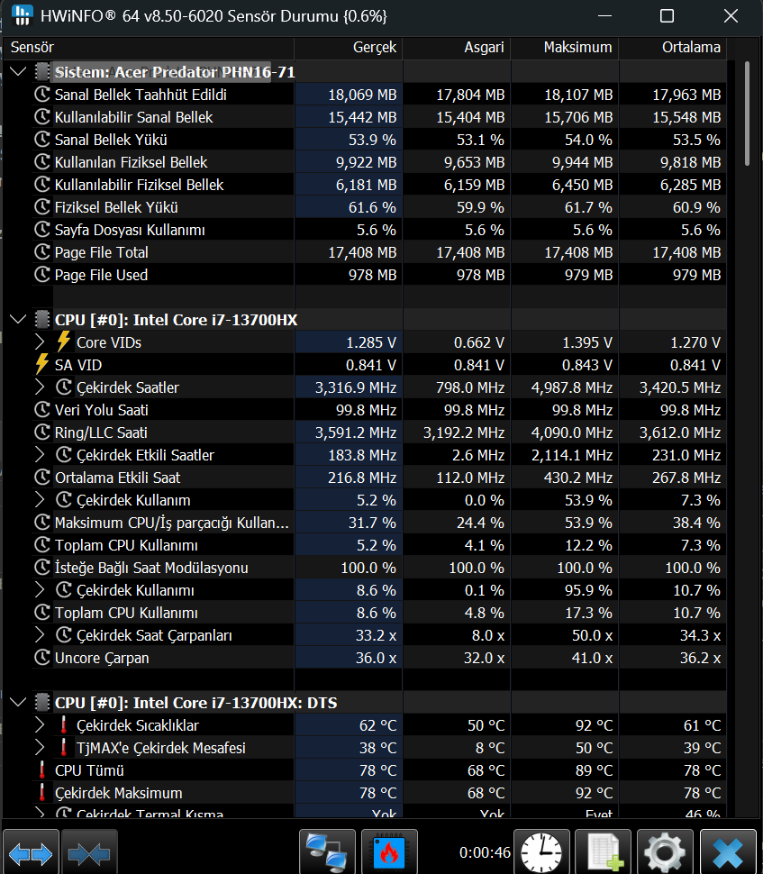
Task: Close sensors with the blue X icon
Action: [x=728, y=852]
